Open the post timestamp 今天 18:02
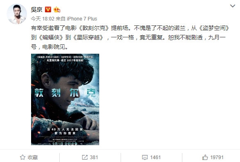 (x=43, y=19)
